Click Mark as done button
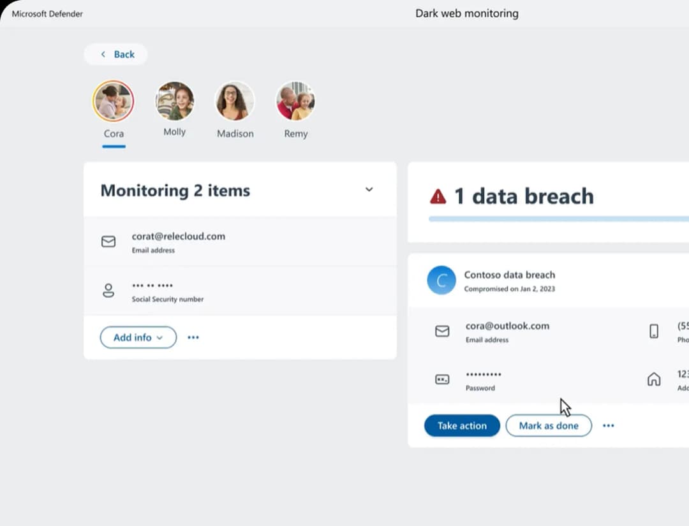This screenshot has height=526, width=689. [x=549, y=425]
